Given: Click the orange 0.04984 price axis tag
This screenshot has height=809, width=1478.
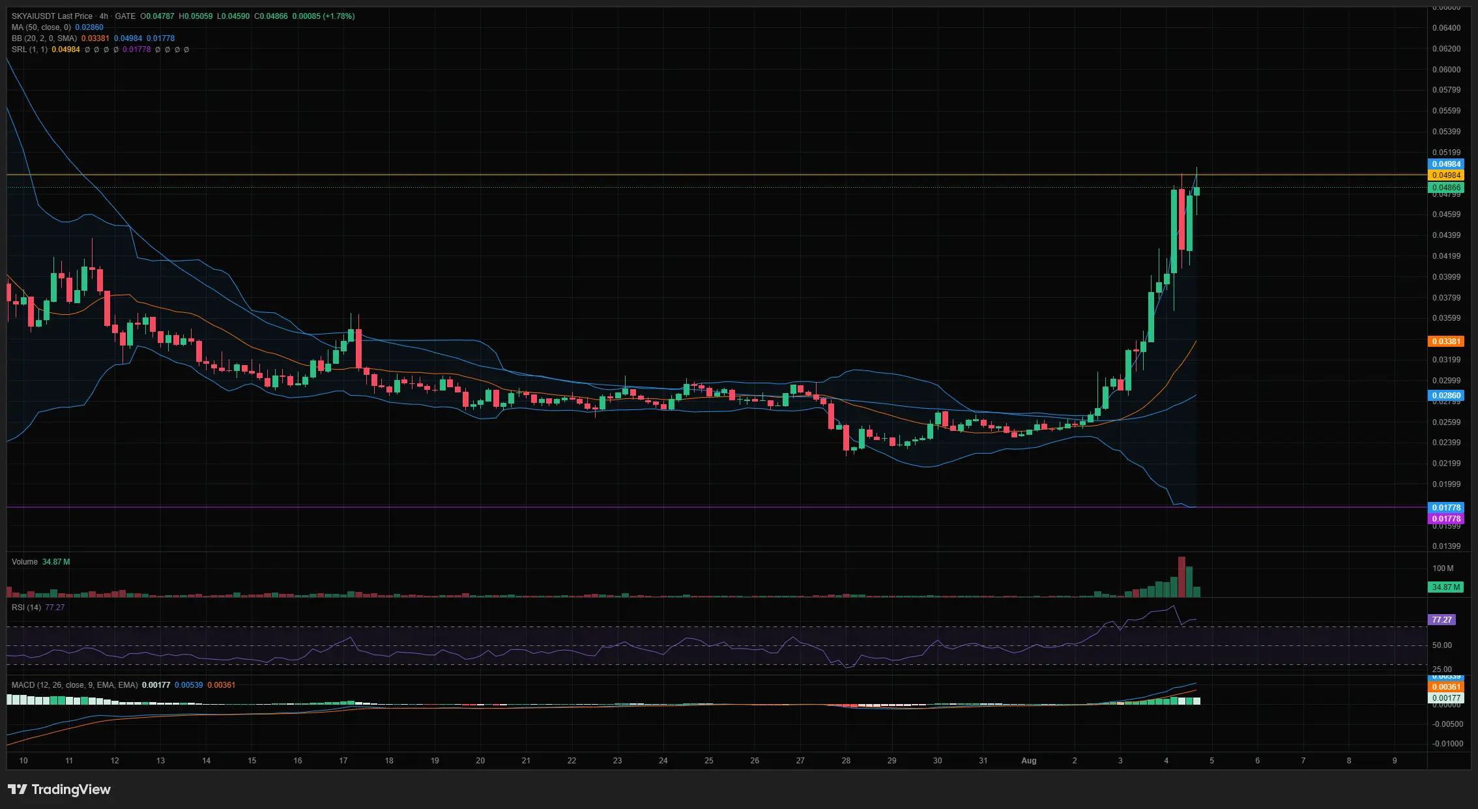Looking at the screenshot, I should tap(1446, 175).
